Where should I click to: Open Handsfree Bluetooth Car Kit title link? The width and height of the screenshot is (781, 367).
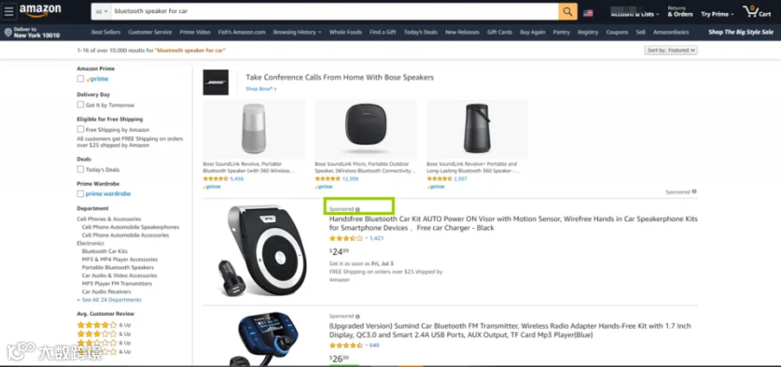(x=513, y=223)
